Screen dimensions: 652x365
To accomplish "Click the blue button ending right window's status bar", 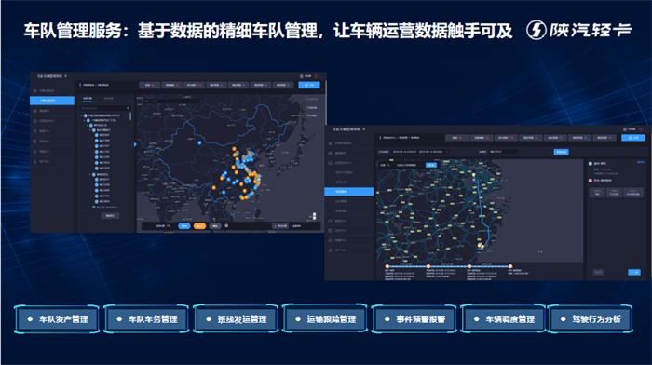I will pos(632,138).
